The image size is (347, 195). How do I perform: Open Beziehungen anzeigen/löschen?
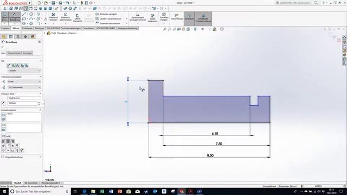(x=138, y=17)
